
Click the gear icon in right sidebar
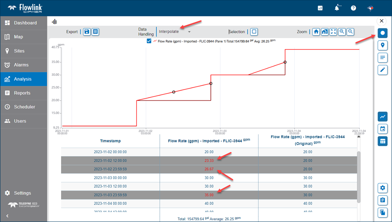click(383, 188)
